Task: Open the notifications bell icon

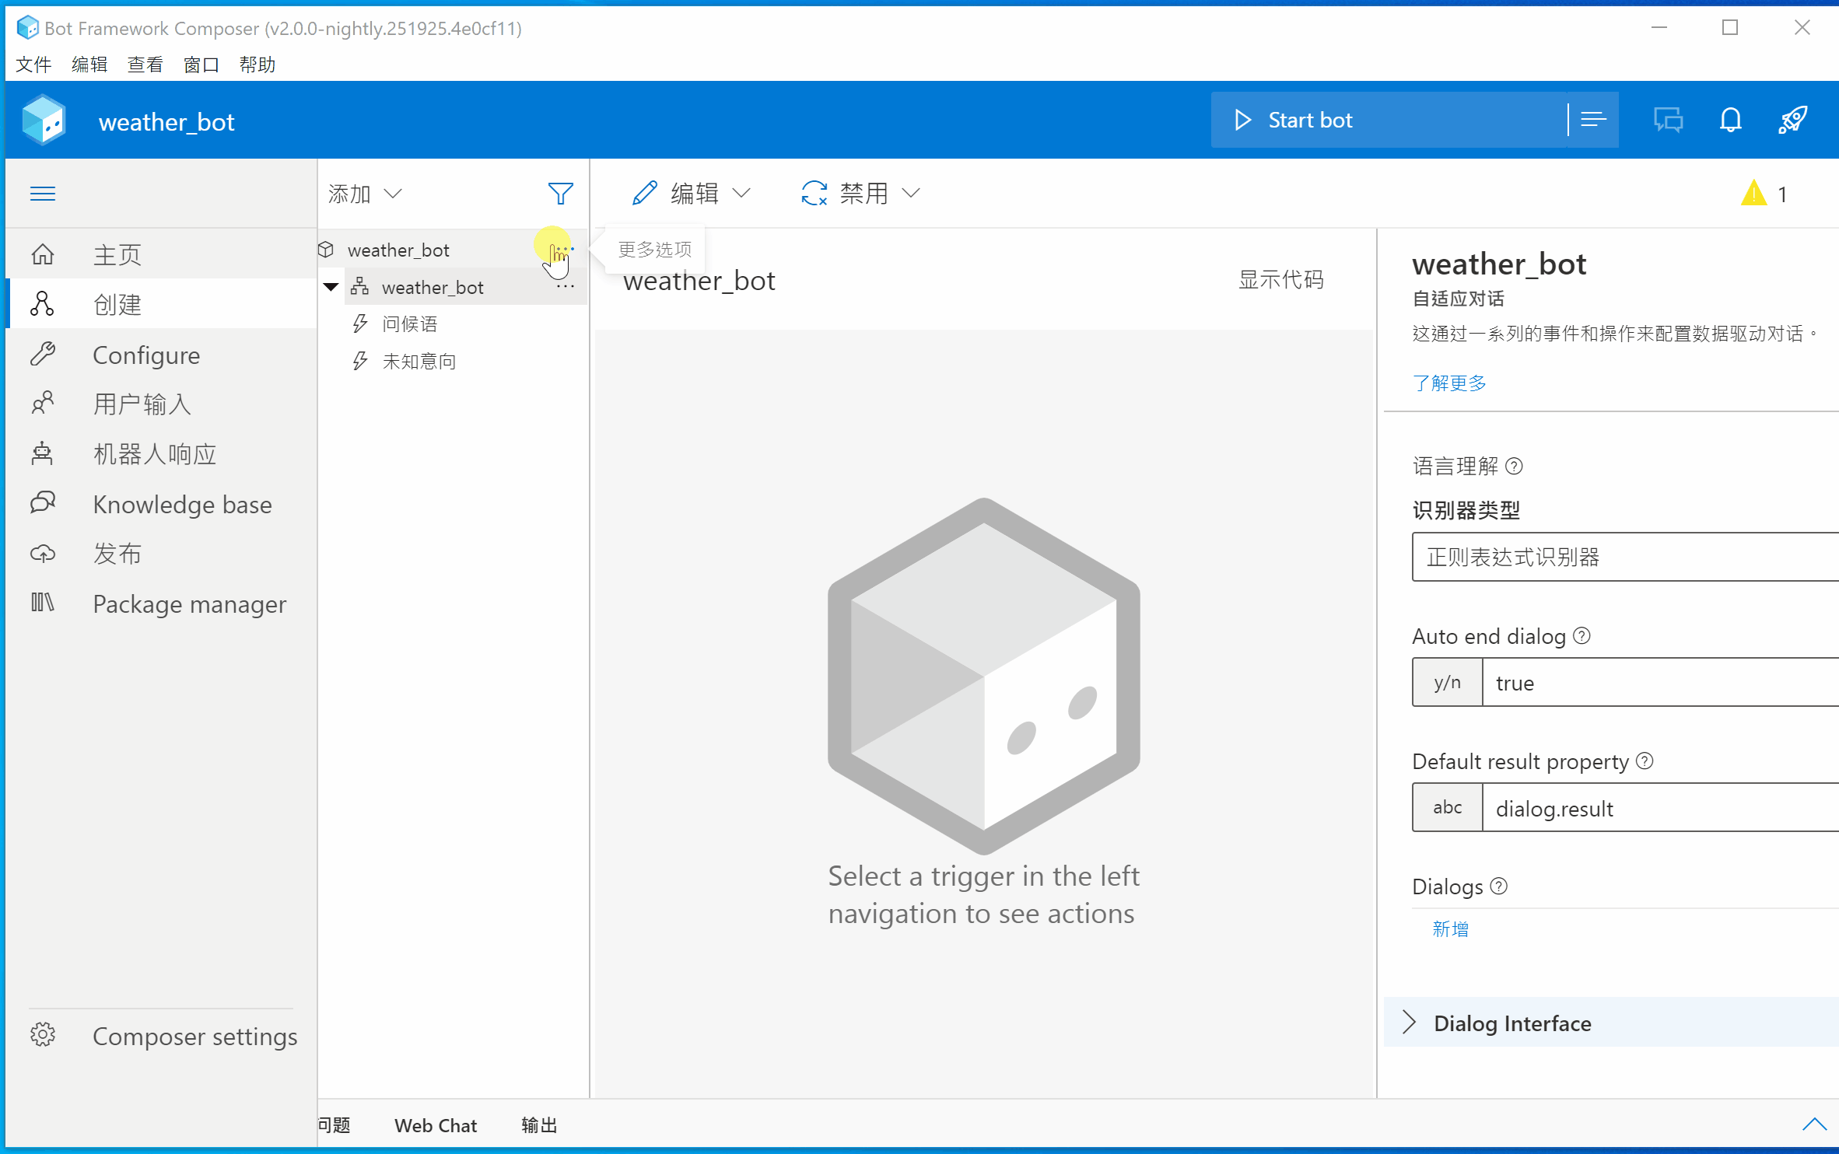Action: pyautogui.click(x=1730, y=120)
